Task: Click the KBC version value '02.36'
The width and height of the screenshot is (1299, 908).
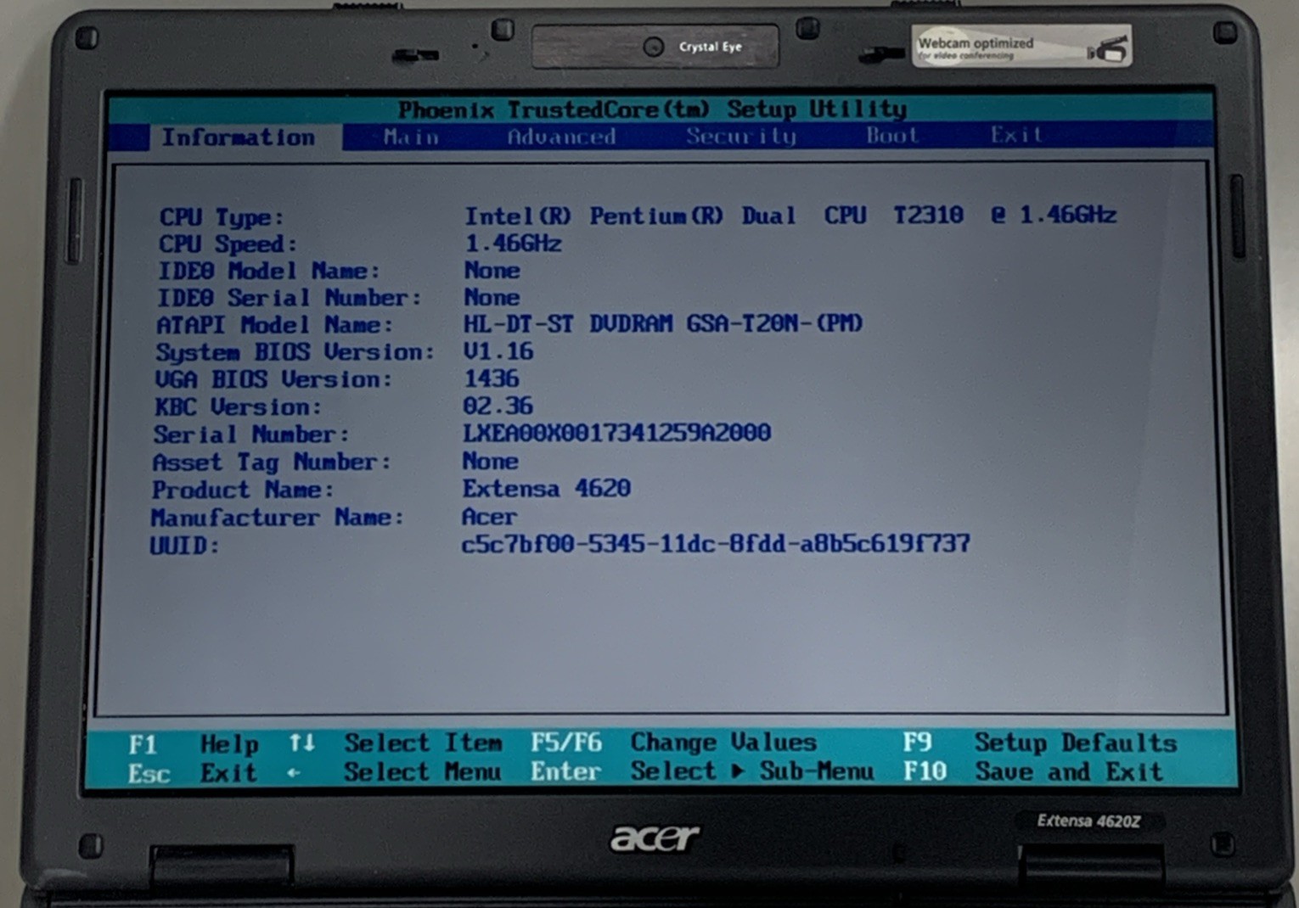Action: [498, 406]
